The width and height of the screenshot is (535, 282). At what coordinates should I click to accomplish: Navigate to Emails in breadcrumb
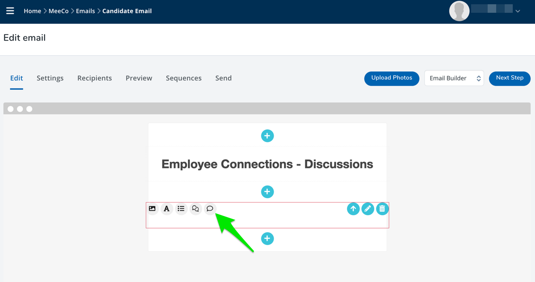86,11
